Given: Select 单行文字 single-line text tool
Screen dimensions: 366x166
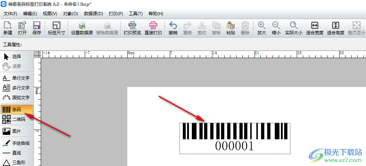Looking at the screenshot, I should (x=17, y=78).
